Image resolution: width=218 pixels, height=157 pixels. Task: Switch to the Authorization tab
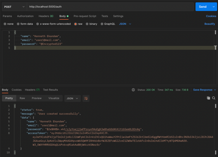click(x=25, y=16)
